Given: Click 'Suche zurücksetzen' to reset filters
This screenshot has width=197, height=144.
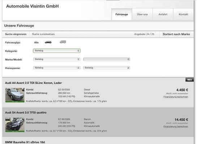Looking at the screenshot, I should coord(43,34).
